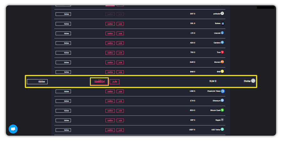Click the Solana coin icon
Viewport: 282px width, 141px height.
(x=223, y=23)
